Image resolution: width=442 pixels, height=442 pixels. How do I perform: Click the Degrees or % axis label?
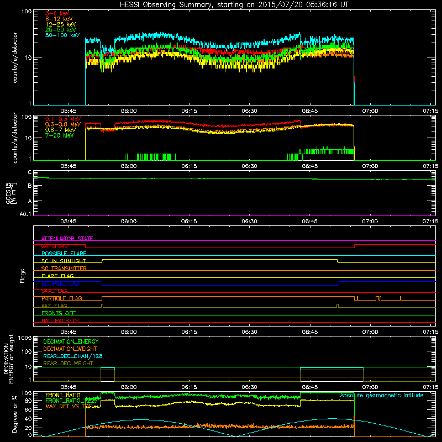click(14, 414)
